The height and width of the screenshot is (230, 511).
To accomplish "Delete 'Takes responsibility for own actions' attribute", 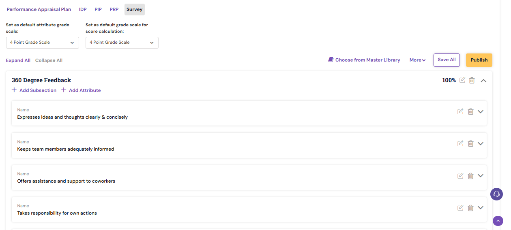I will (x=471, y=208).
